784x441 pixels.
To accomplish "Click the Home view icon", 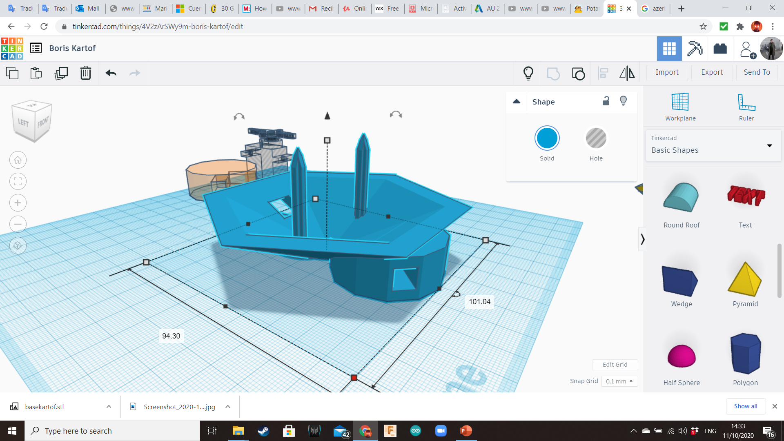I will coord(18,160).
